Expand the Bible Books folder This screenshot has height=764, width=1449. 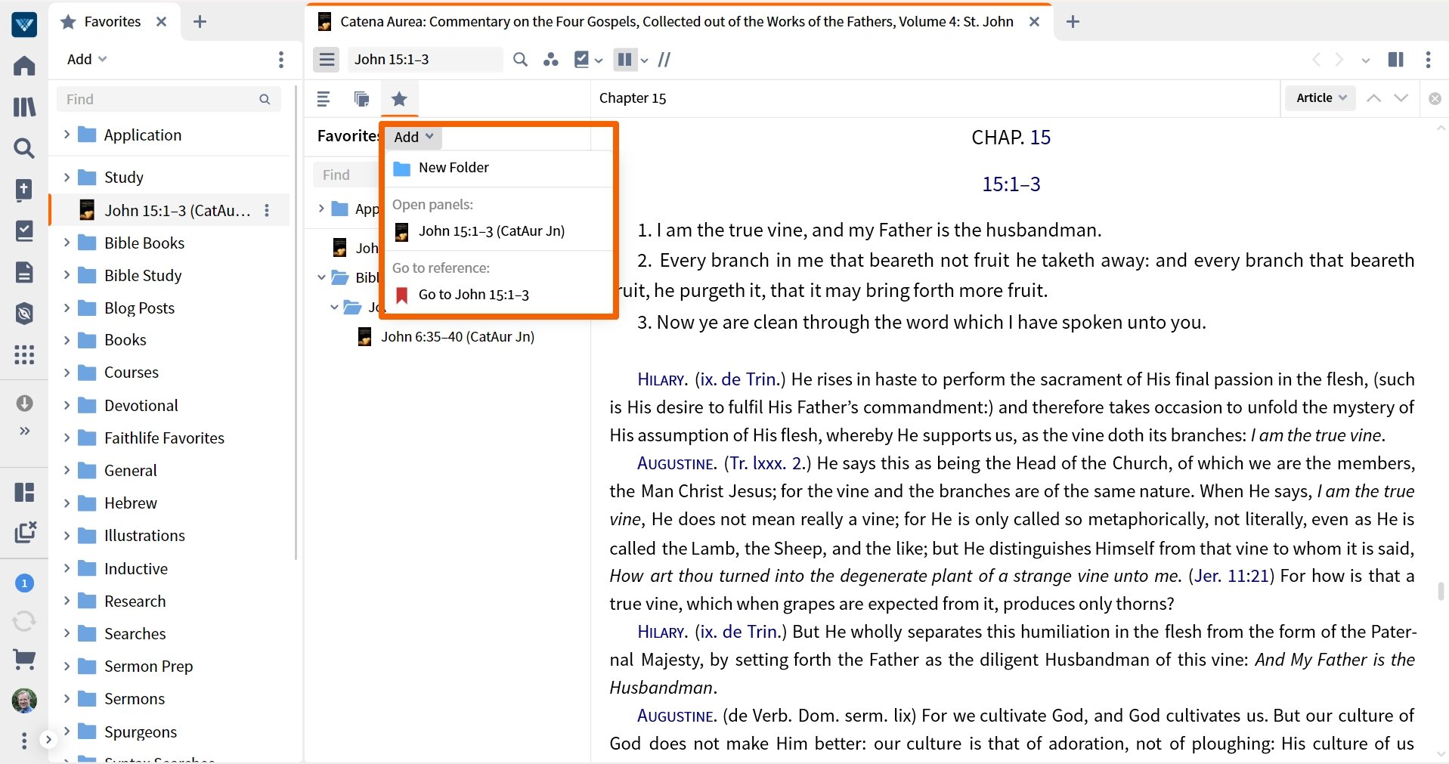point(67,243)
